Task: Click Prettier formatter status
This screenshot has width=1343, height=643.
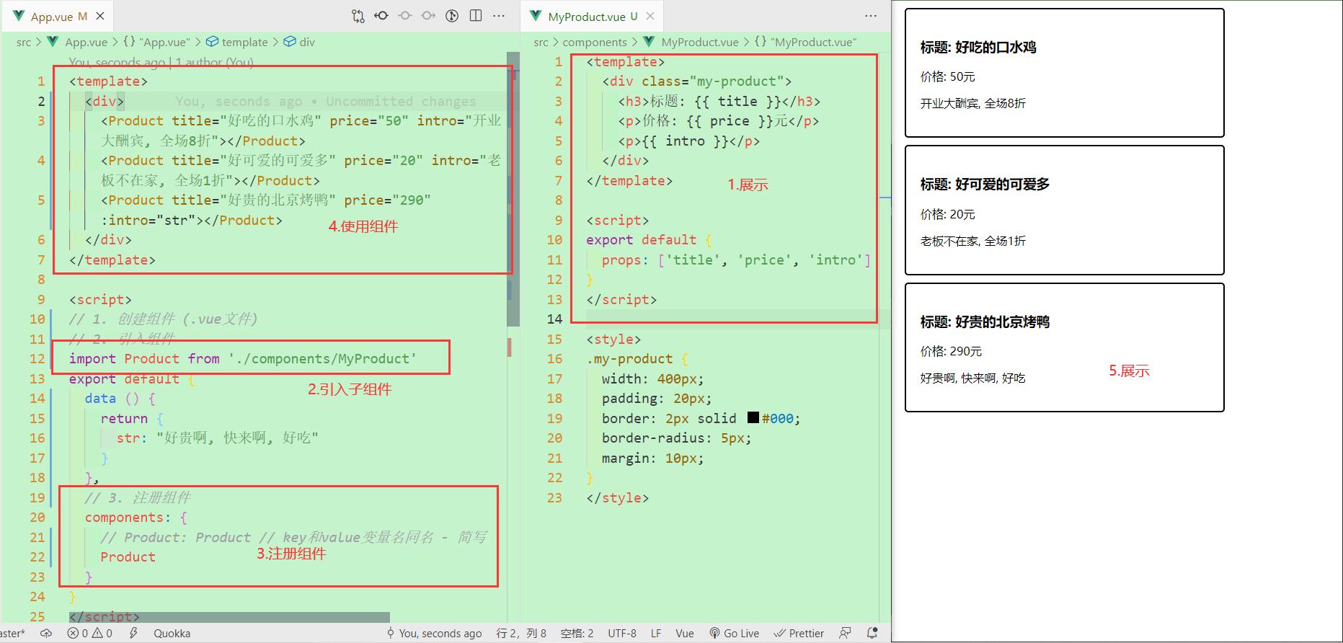Action: 799,633
